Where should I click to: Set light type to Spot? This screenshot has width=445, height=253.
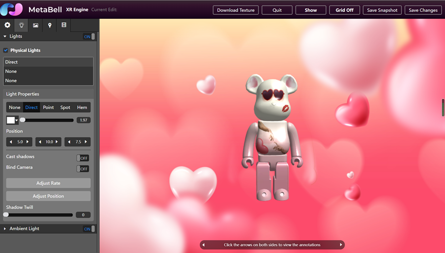65,107
